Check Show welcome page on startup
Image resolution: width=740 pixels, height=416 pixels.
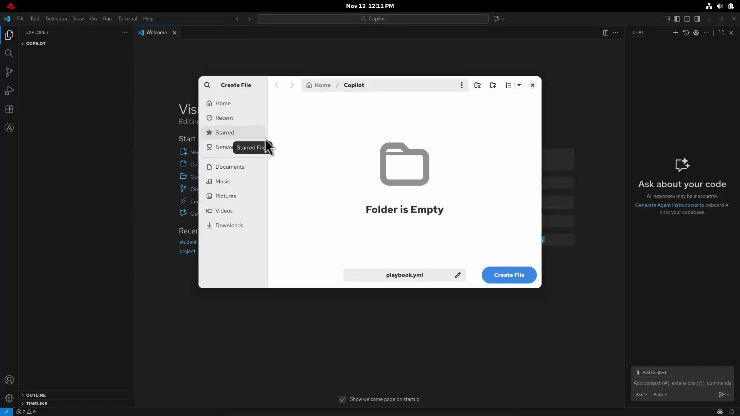(342, 399)
